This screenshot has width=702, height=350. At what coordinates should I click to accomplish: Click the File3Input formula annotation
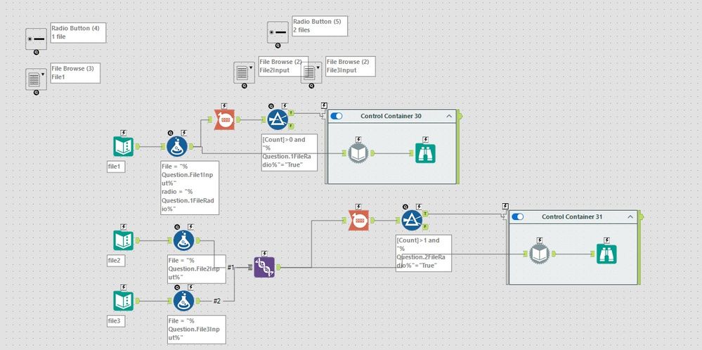[197, 330]
